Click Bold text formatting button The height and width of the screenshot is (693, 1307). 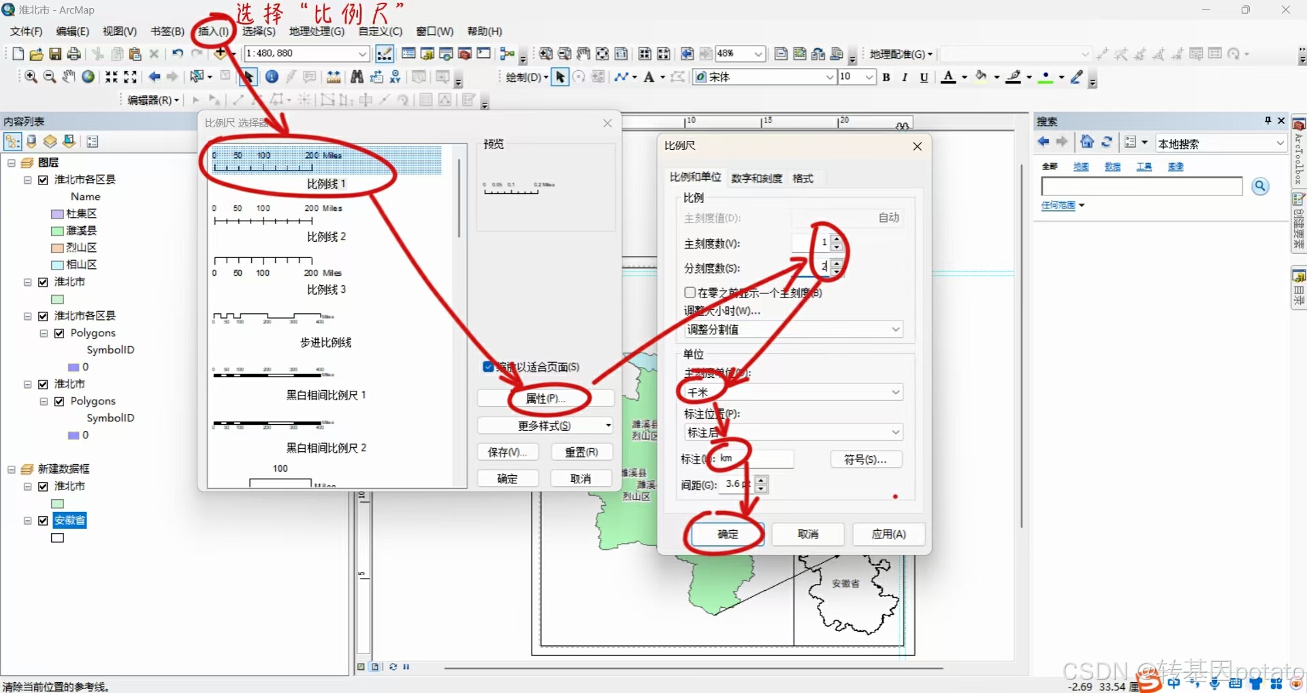(886, 77)
